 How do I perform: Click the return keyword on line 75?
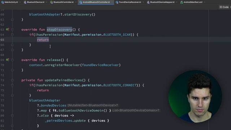click(x=43, y=90)
